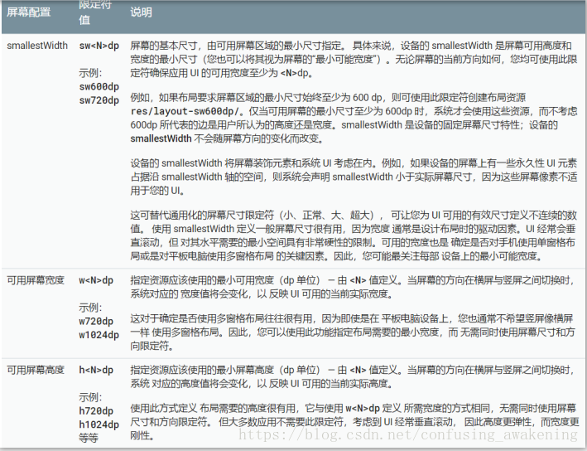This screenshot has width=587, height=451.
Task: Click paragraph starting '这对于确定是否使用多窗格布局'
Action: [x=352, y=332]
